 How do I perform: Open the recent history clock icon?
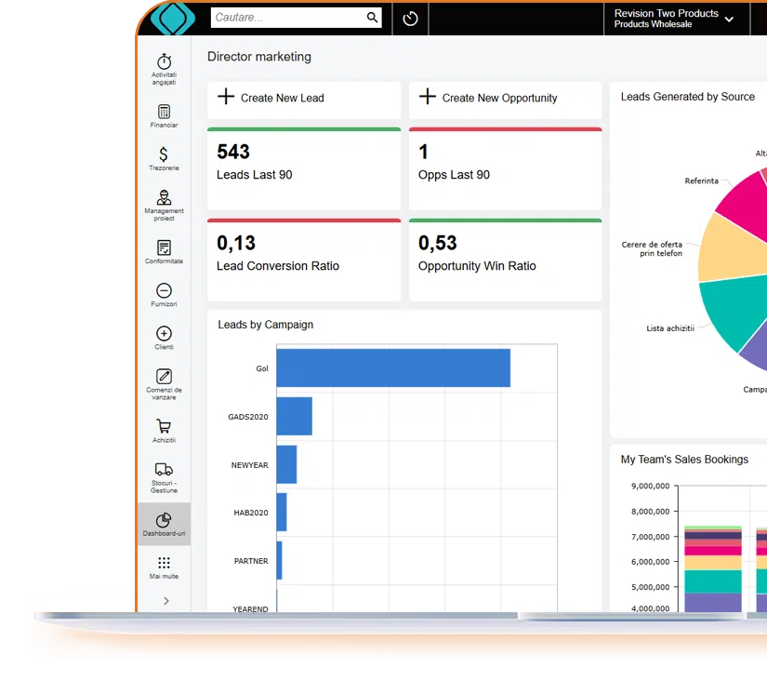tap(410, 19)
